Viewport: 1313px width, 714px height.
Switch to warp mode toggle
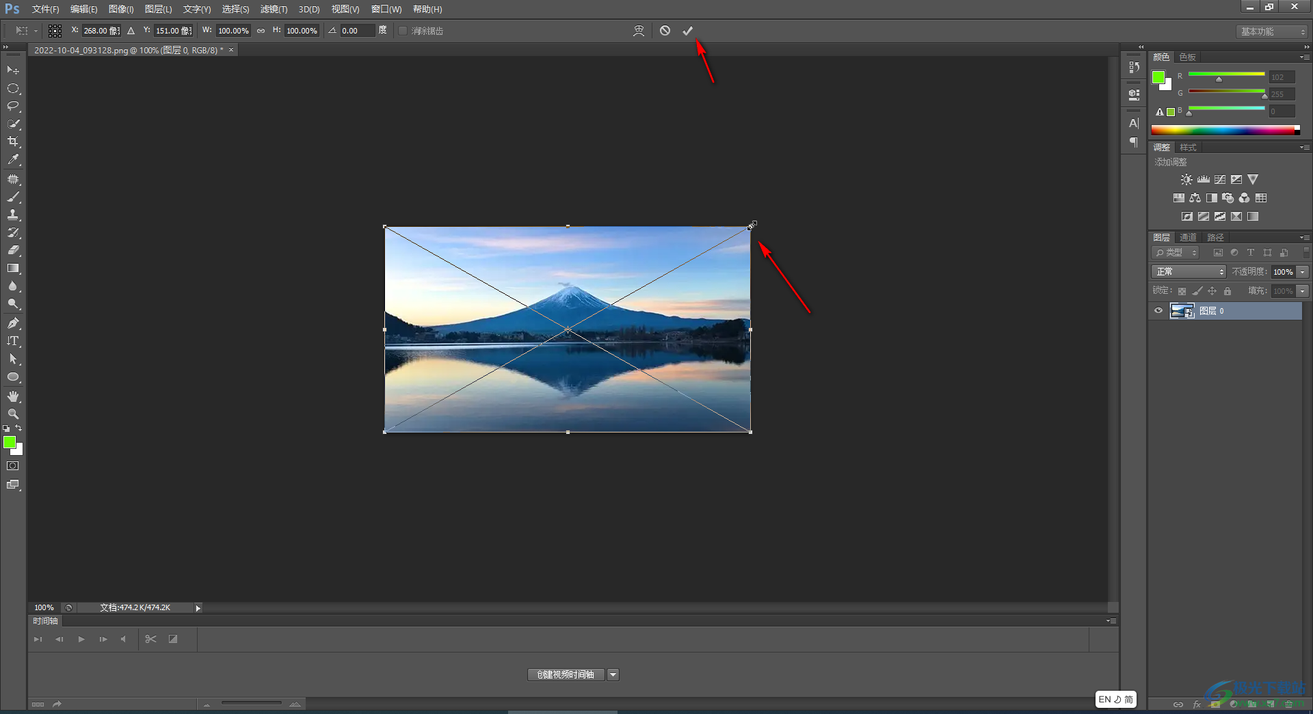click(639, 31)
